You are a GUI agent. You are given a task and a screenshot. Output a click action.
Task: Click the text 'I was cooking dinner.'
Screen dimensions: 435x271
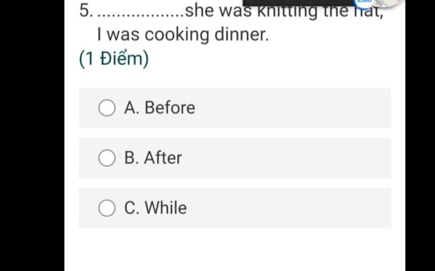183,35
